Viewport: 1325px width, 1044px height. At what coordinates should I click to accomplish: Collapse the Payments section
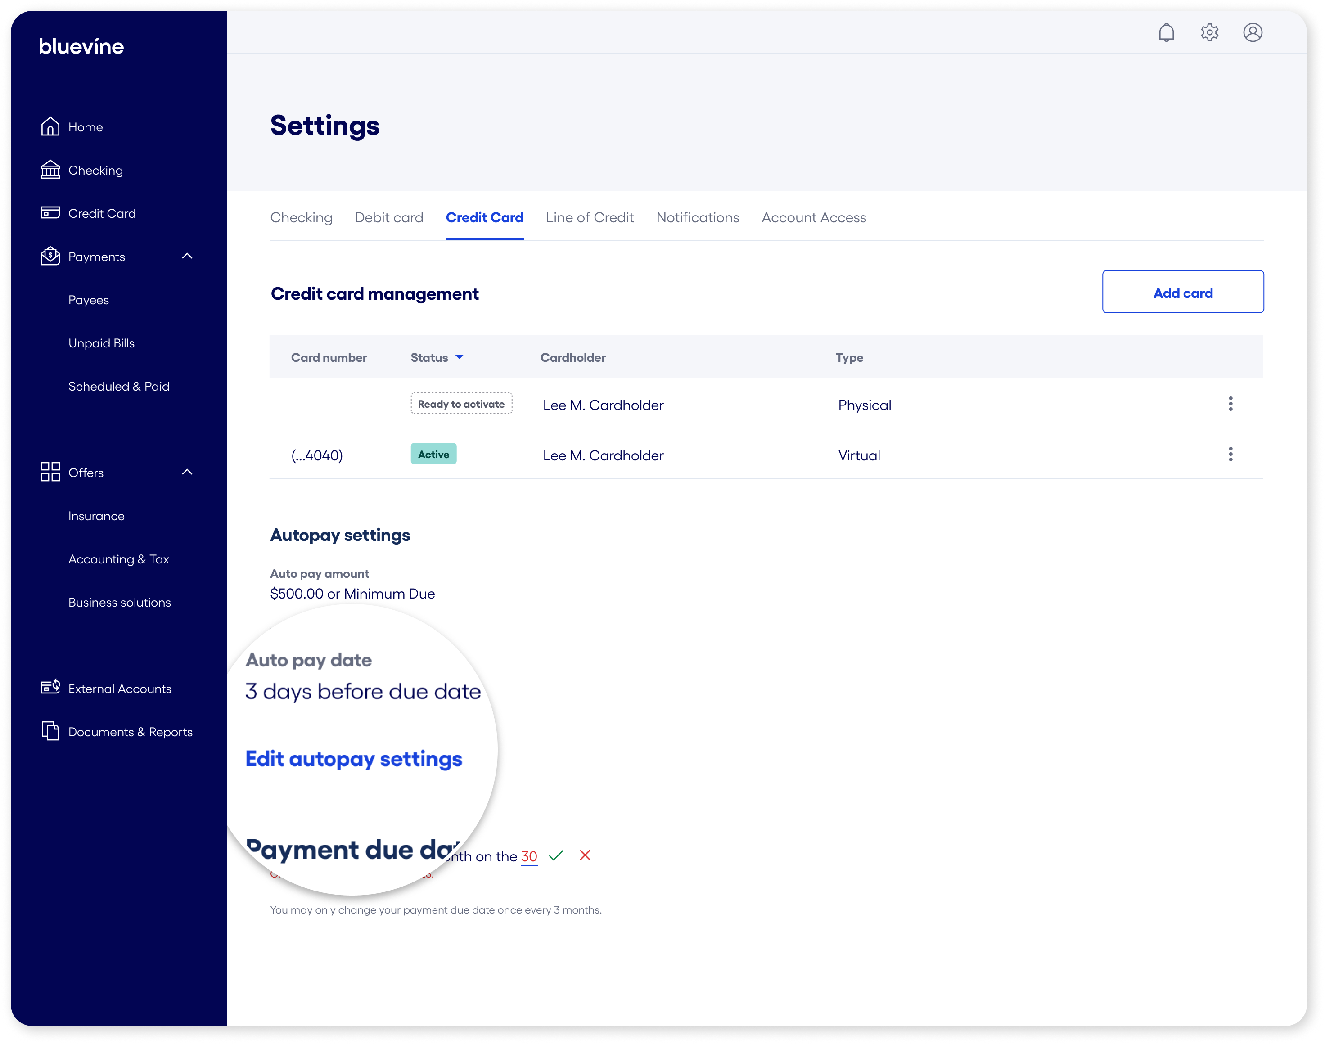pyautogui.click(x=188, y=256)
